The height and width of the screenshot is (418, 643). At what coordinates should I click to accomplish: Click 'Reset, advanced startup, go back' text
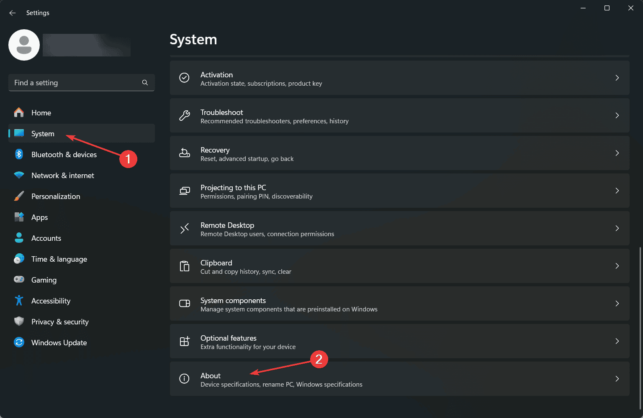coord(247,159)
